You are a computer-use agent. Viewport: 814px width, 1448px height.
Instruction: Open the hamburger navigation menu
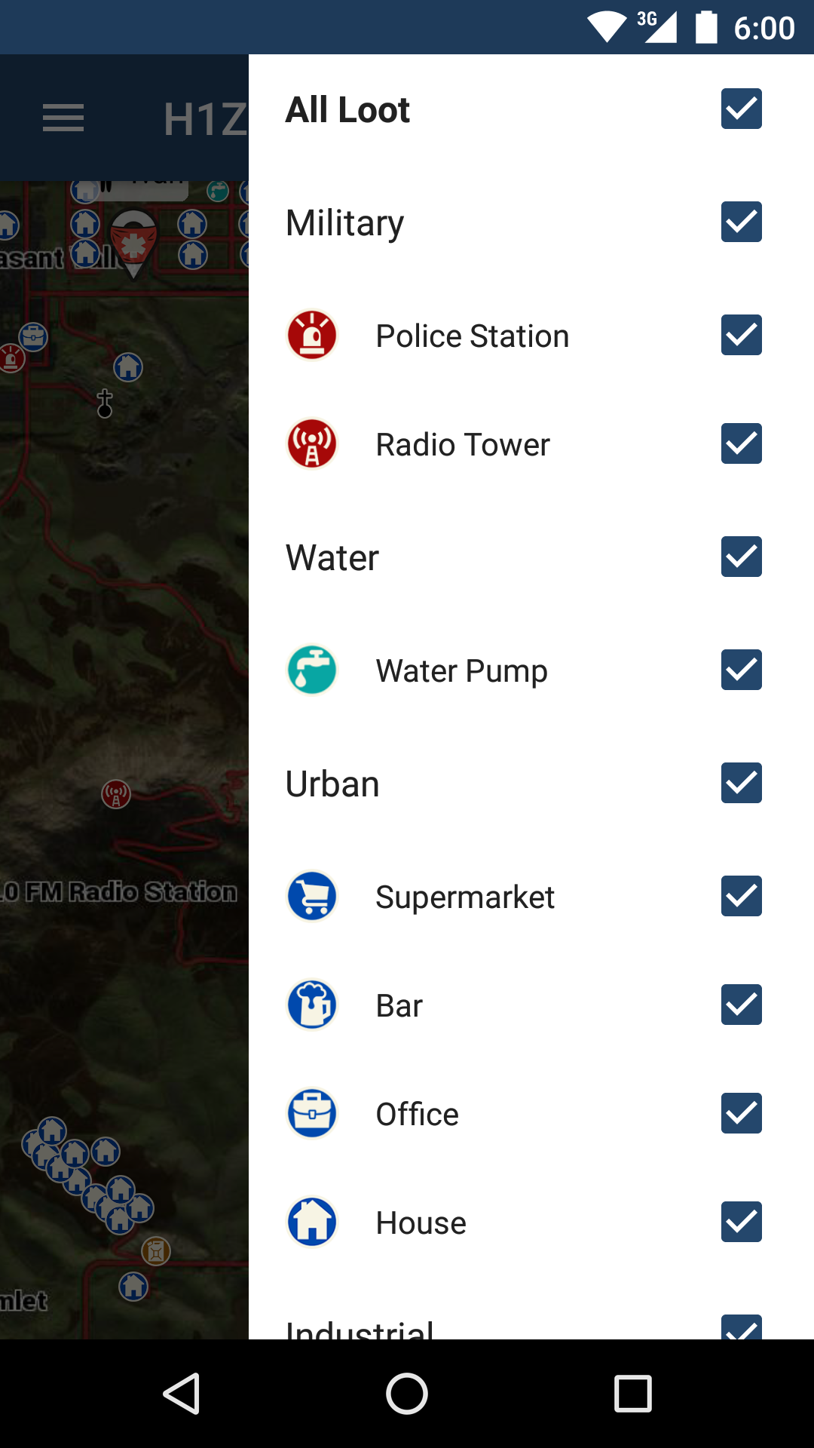click(x=63, y=118)
